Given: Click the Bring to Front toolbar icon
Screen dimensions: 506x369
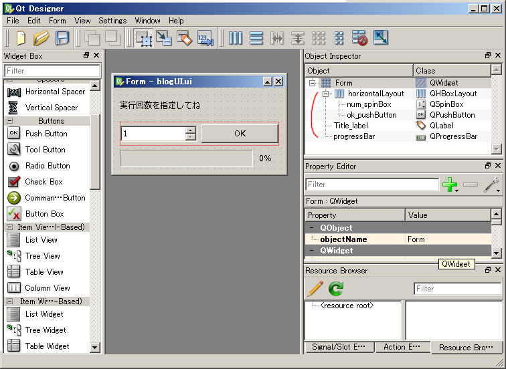Looking at the screenshot, I should [x=113, y=38].
